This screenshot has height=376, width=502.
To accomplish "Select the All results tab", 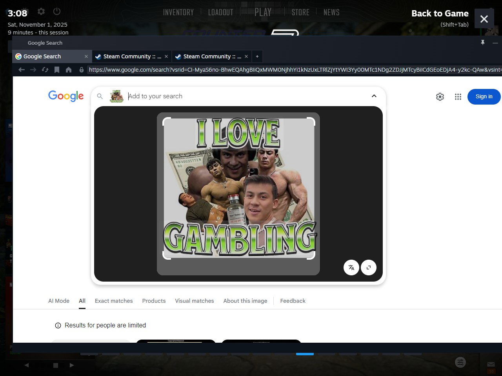I will point(82,301).
